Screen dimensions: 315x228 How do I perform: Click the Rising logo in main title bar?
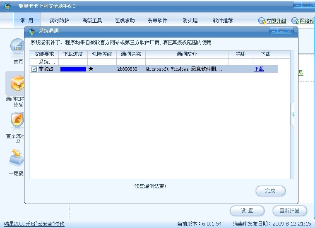[x=7, y=6]
